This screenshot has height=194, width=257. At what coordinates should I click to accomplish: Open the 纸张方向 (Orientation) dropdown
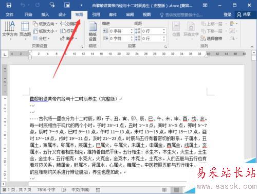pos(45,24)
